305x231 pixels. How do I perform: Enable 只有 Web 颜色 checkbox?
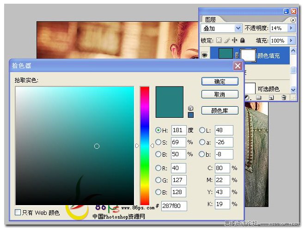click(x=18, y=212)
